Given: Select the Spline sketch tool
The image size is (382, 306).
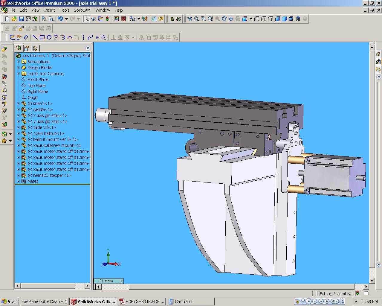Looking at the screenshot, I should [90, 37].
